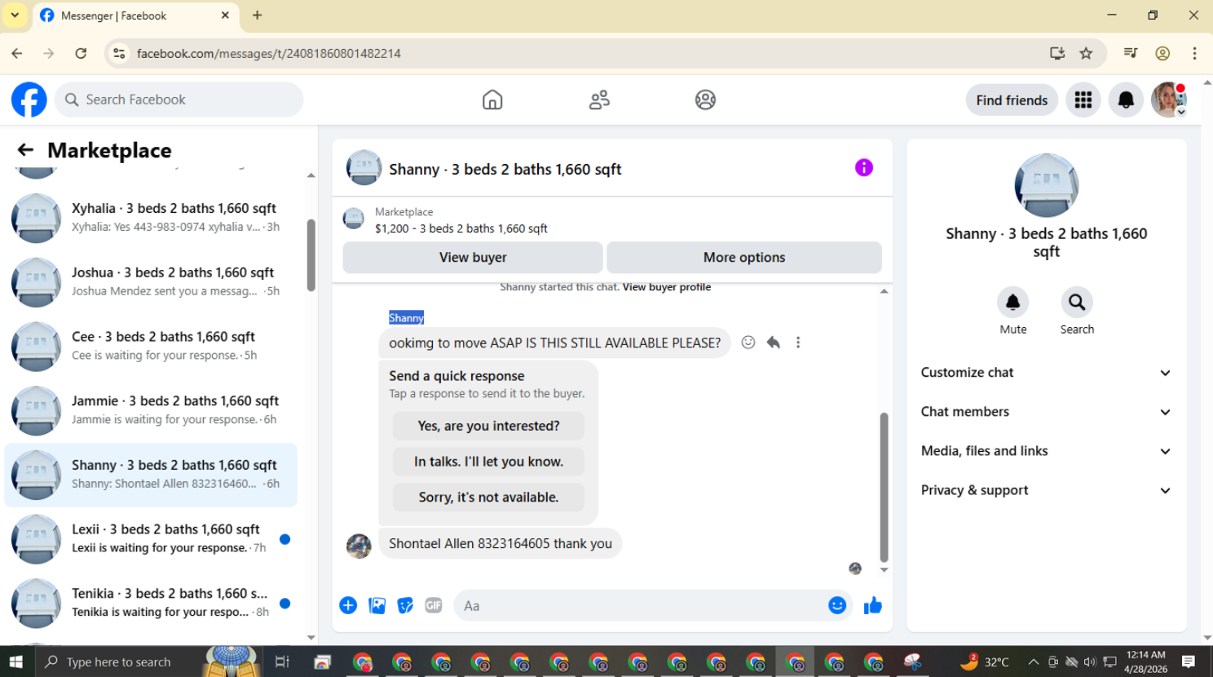Open the Groups icon in top navigation
This screenshot has height=677, width=1213.
pos(705,100)
